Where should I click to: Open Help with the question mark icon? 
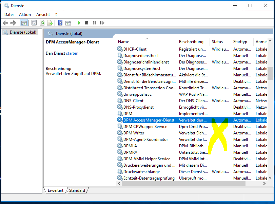[x=60, y=23]
